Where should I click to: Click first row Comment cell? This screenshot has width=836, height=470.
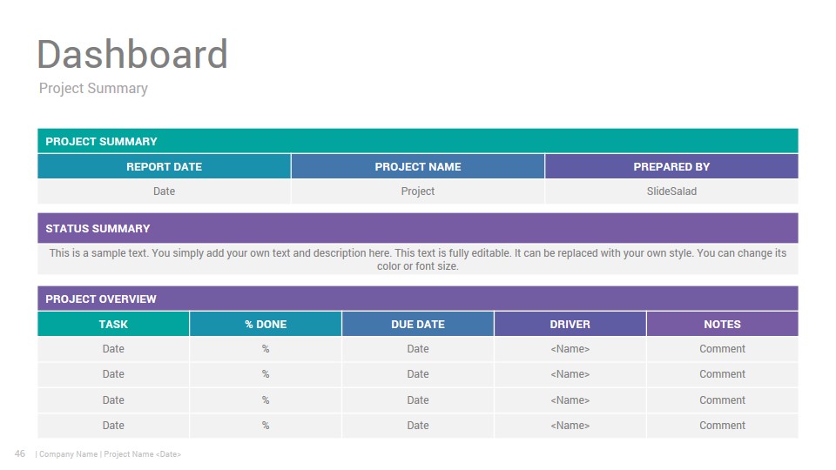(x=723, y=349)
